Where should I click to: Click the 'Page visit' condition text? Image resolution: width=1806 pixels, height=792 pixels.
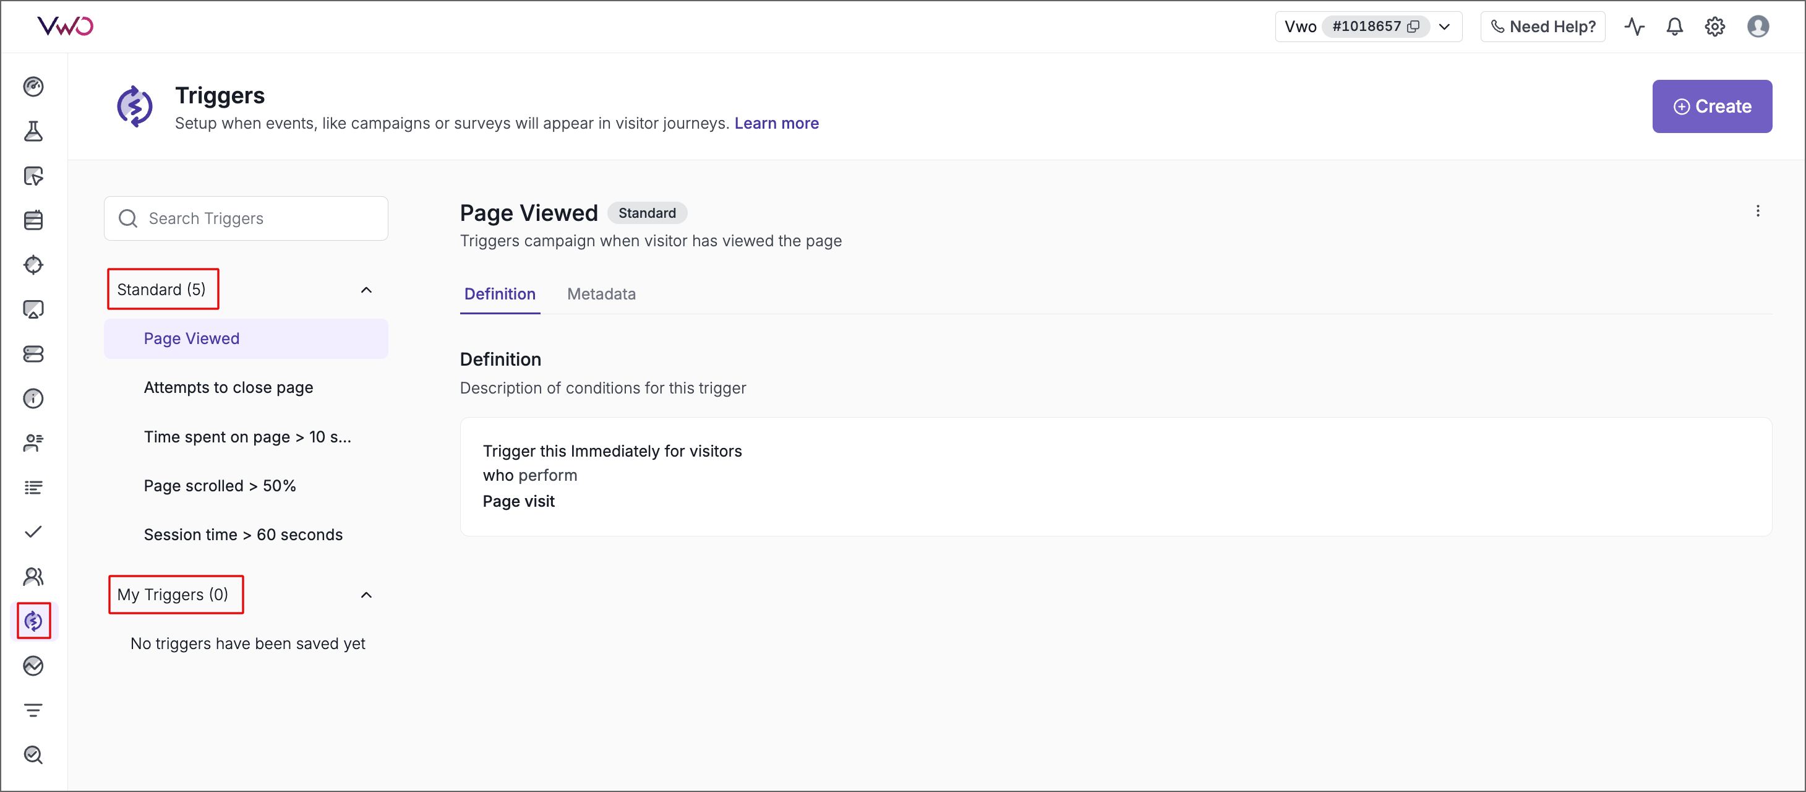click(x=518, y=502)
